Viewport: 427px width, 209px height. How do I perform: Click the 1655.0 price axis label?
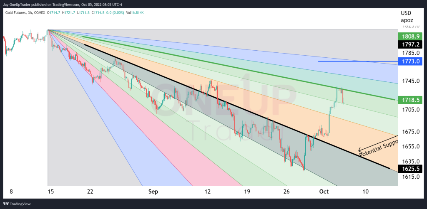pyautogui.click(x=410, y=146)
